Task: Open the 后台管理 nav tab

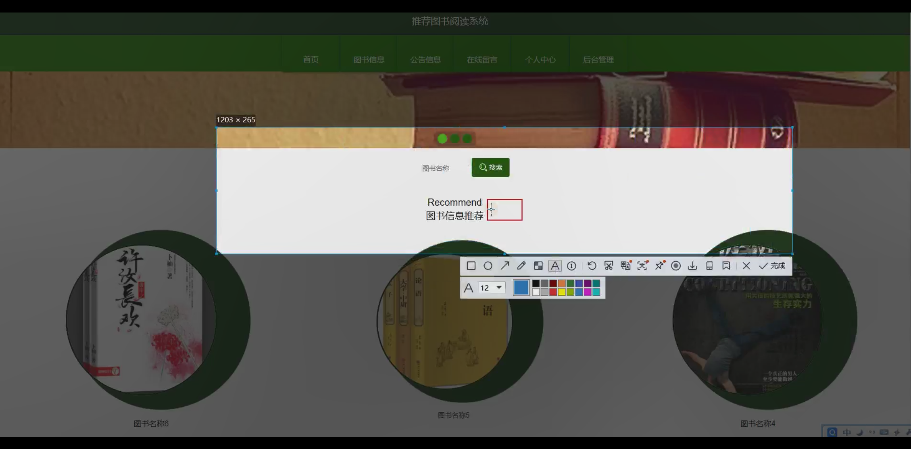Action: pyautogui.click(x=598, y=60)
